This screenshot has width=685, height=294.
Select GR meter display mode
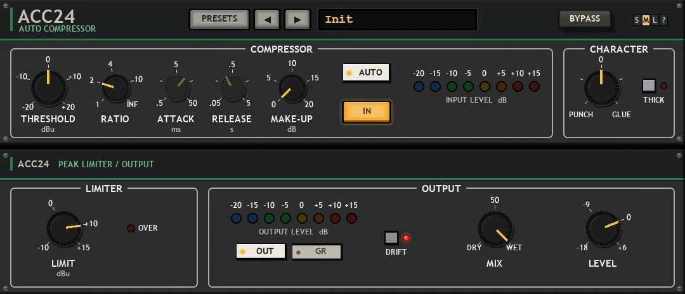point(316,252)
